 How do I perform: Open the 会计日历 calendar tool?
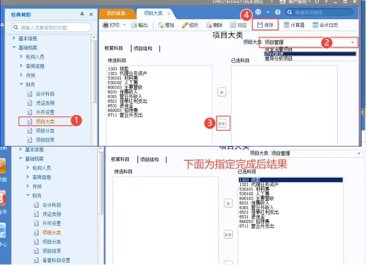tap(316, 25)
